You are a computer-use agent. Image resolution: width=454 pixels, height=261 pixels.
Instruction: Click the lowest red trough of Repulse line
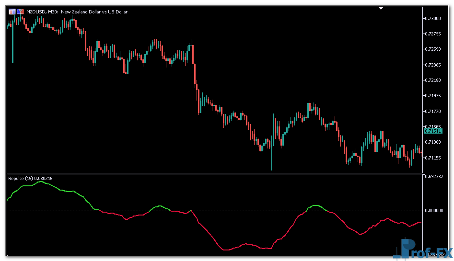(225, 250)
